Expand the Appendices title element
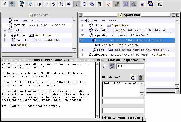 point(83,25)
